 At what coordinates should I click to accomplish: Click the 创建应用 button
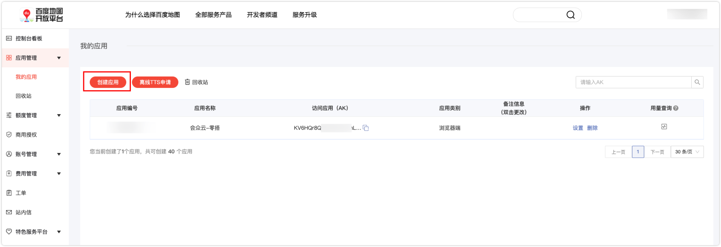[108, 82]
